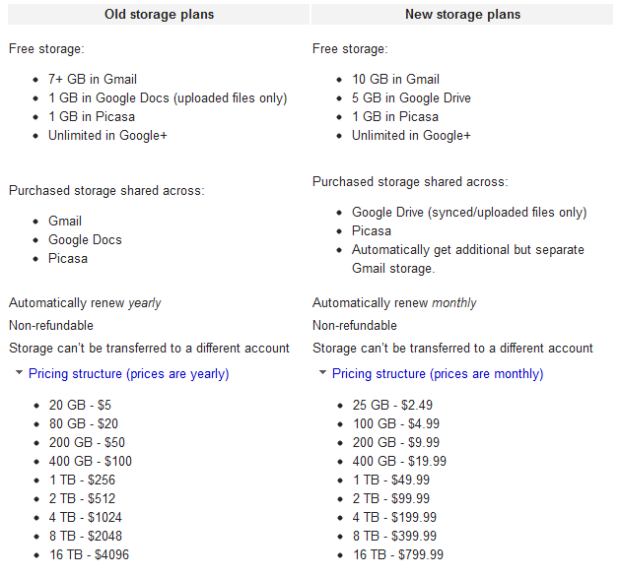Select the '7+ GB in Gmail' item
The height and width of the screenshot is (577, 621).
click(93, 79)
